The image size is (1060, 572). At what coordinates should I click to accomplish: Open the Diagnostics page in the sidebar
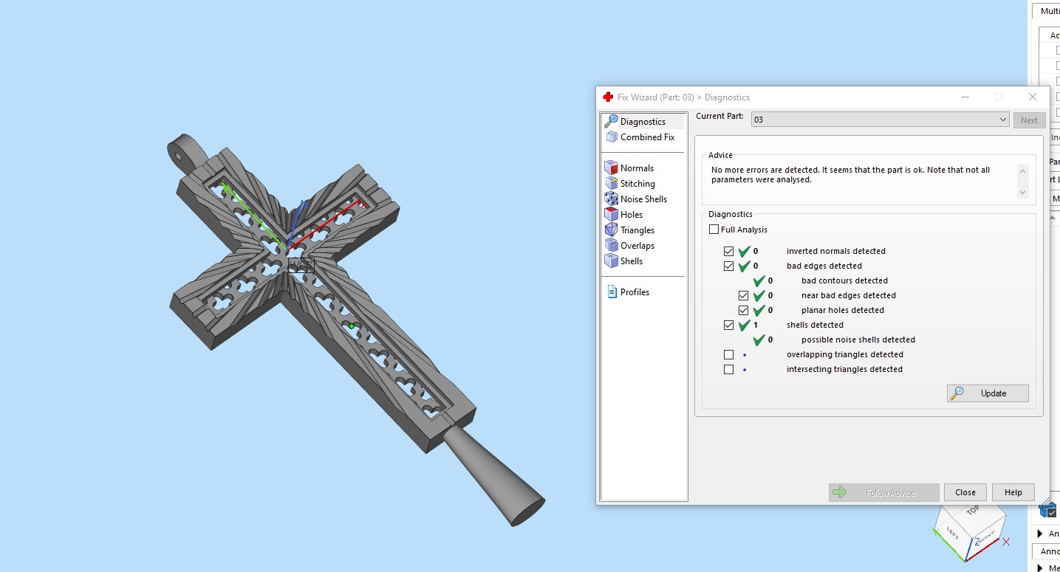[x=643, y=122]
